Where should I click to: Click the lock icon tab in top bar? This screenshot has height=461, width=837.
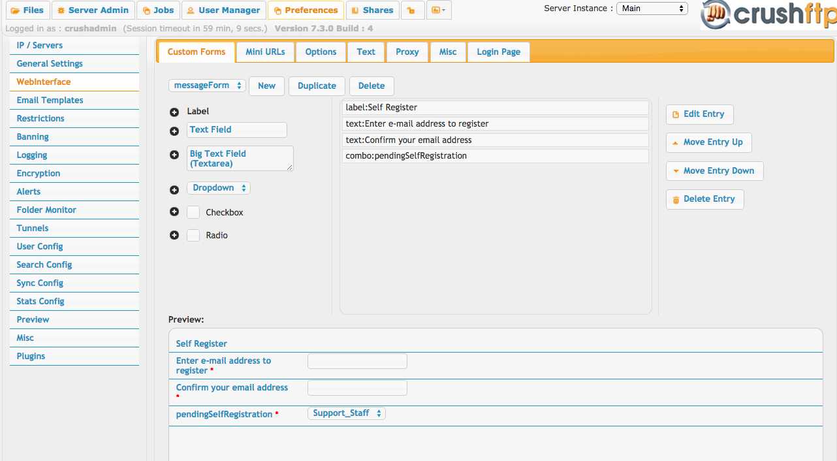[x=411, y=10]
